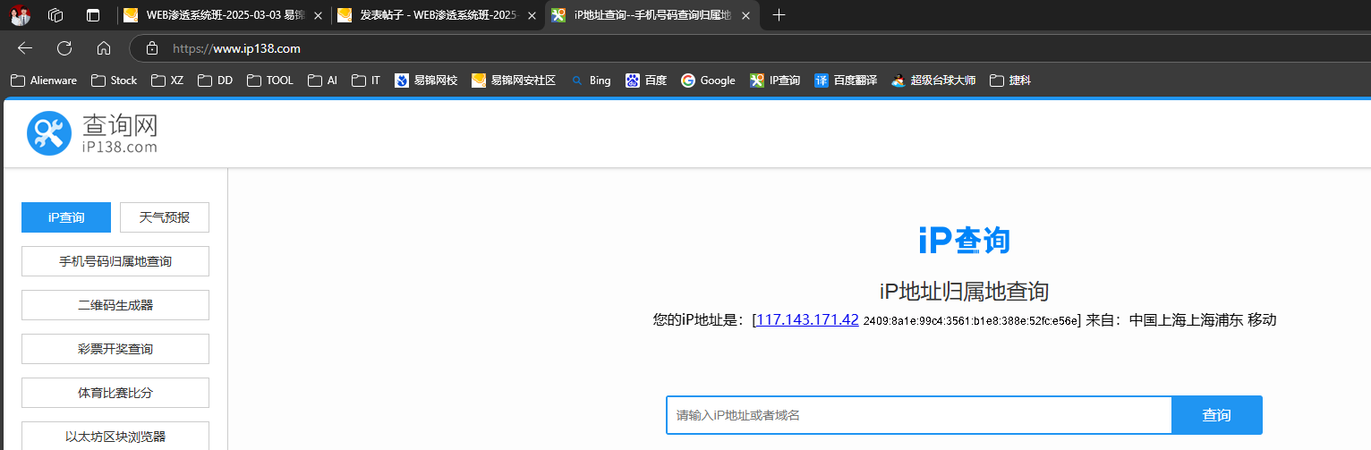This screenshot has height=450, width=1371.
Task: Select the iP查询 sidebar button
Action: tap(66, 217)
